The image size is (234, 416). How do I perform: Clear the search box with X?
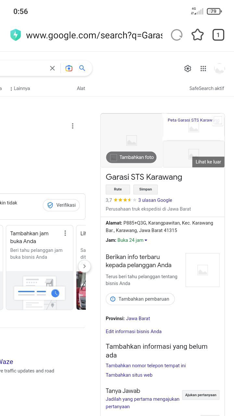[52, 68]
